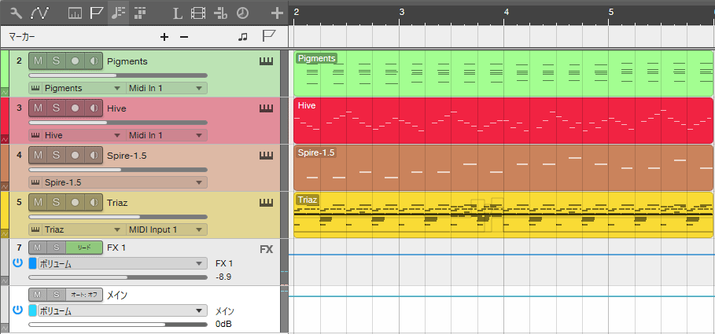
Task: Open the lyrics track L icon
Action: [x=178, y=13]
